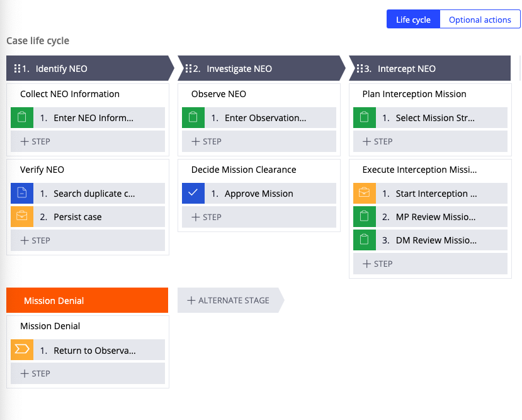Click the blue checkmark icon for Approve Mission
Viewport: 522px width, 420px height.
[x=193, y=194]
